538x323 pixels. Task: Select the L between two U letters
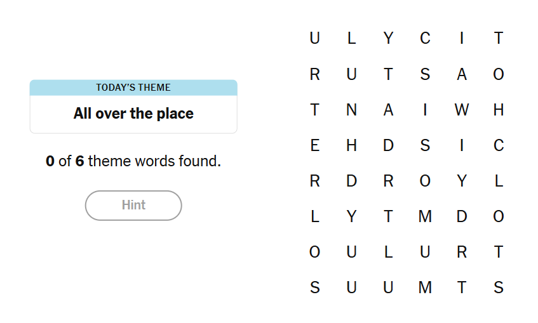[388, 253]
